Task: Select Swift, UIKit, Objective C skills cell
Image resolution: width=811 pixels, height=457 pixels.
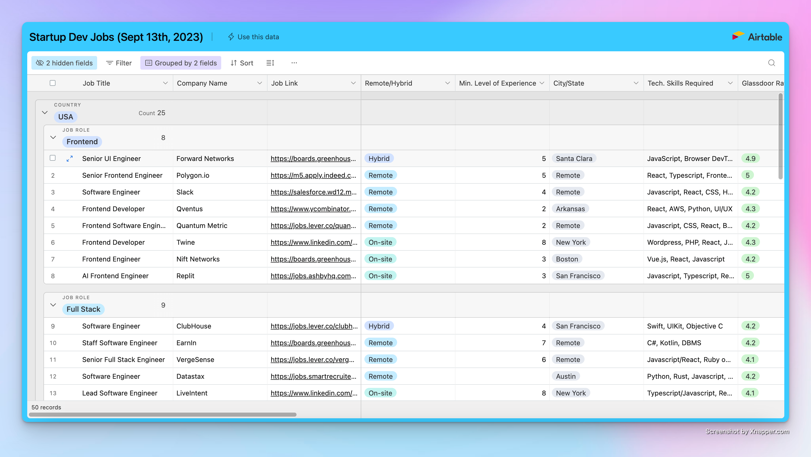Action: pos(690,326)
